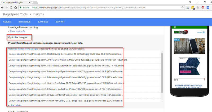Click the Switch-For-Galaxy-S7 180x108 row
The width and height of the screenshot is (212, 112).
pyautogui.click(x=66, y=101)
